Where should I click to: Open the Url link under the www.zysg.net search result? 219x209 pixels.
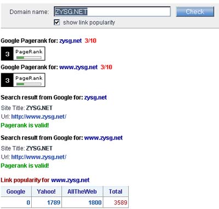(39, 157)
